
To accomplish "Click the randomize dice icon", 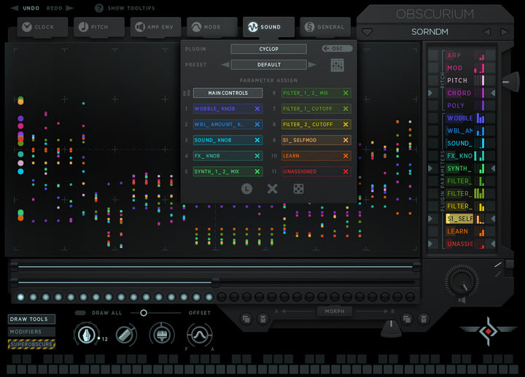I will pos(298,189).
